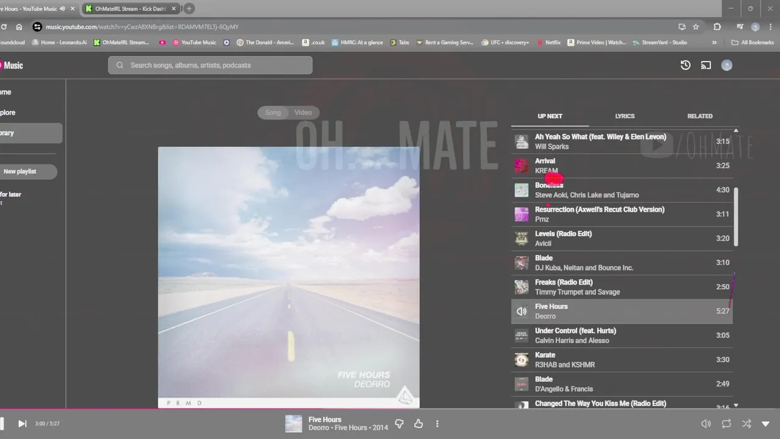Switch to Video mode
Viewport: 780px width, 439px height.
[303, 112]
